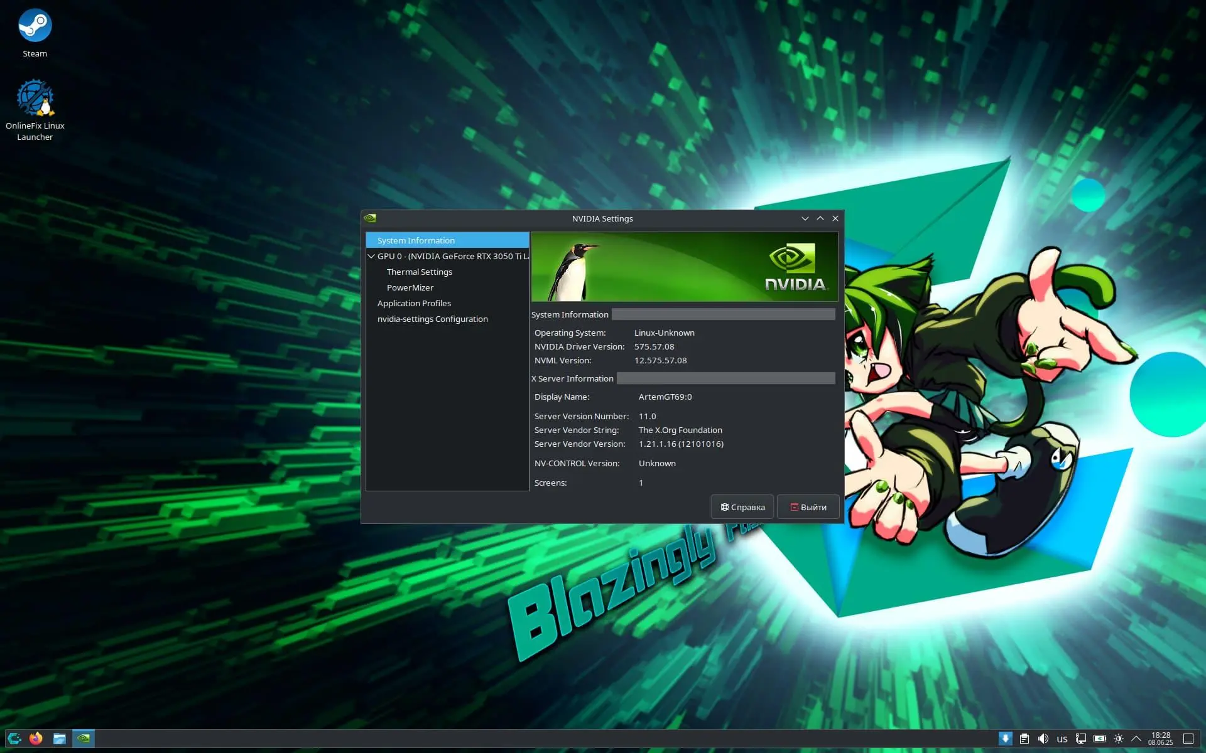Select System Information in the sidebar

[x=447, y=240]
